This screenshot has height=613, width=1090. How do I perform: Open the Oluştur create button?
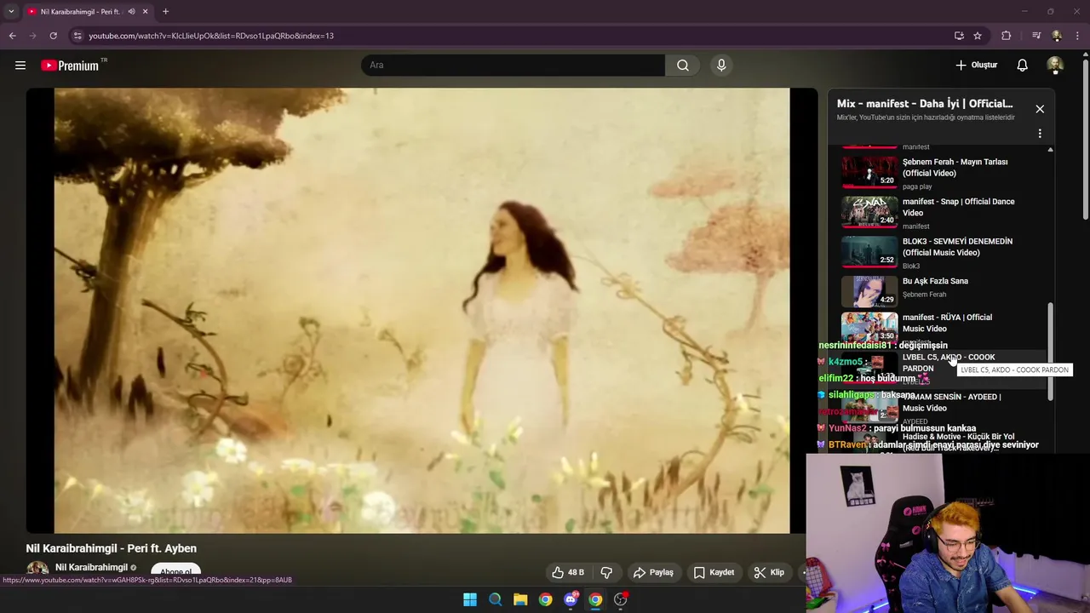click(976, 65)
